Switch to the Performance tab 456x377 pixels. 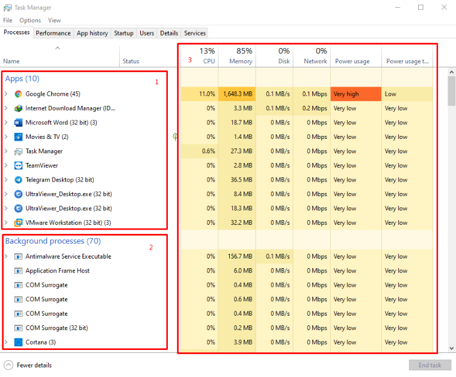click(53, 33)
